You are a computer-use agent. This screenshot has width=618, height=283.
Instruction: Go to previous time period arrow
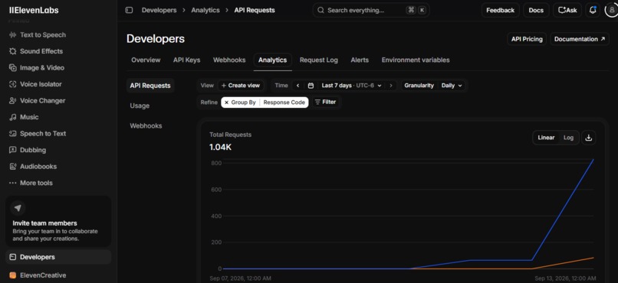click(x=298, y=86)
